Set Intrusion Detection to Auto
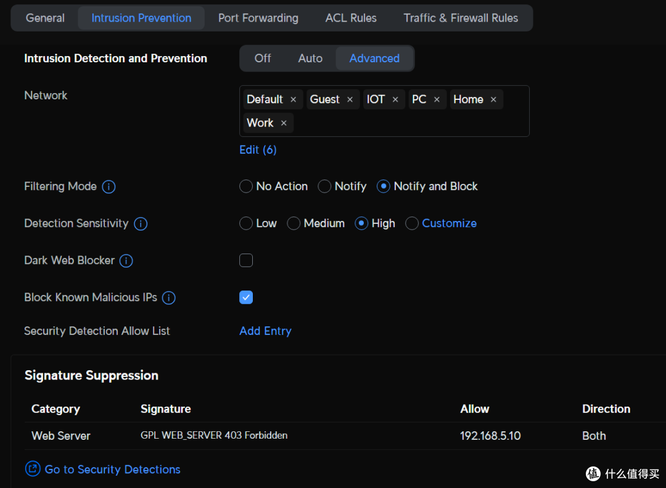 pyautogui.click(x=310, y=58)
